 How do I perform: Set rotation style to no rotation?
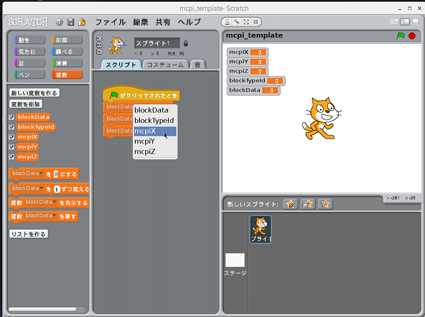[99, 51]
